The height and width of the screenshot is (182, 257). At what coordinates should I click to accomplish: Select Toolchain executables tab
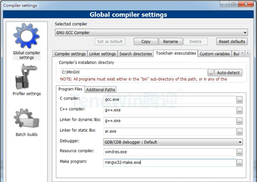(176, 53)
